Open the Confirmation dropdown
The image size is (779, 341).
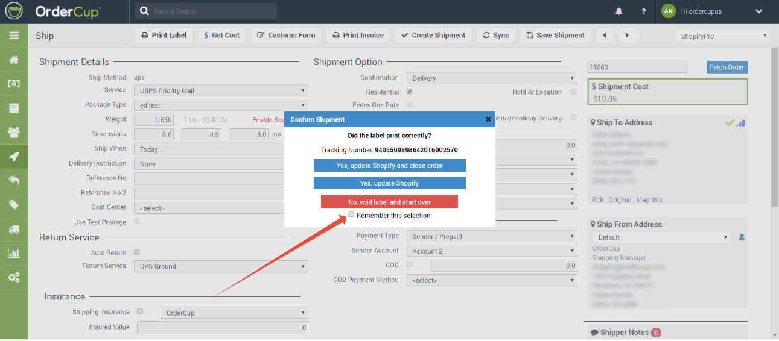pyautogui.click(x=492, y=78)
